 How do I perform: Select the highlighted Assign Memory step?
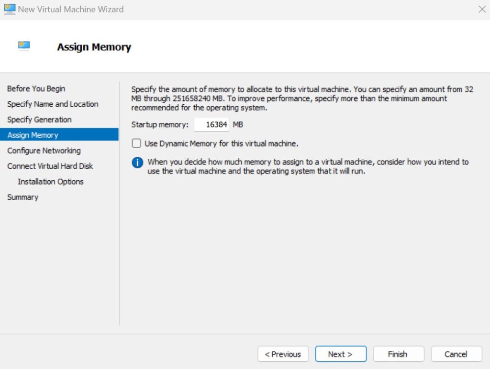33,135
